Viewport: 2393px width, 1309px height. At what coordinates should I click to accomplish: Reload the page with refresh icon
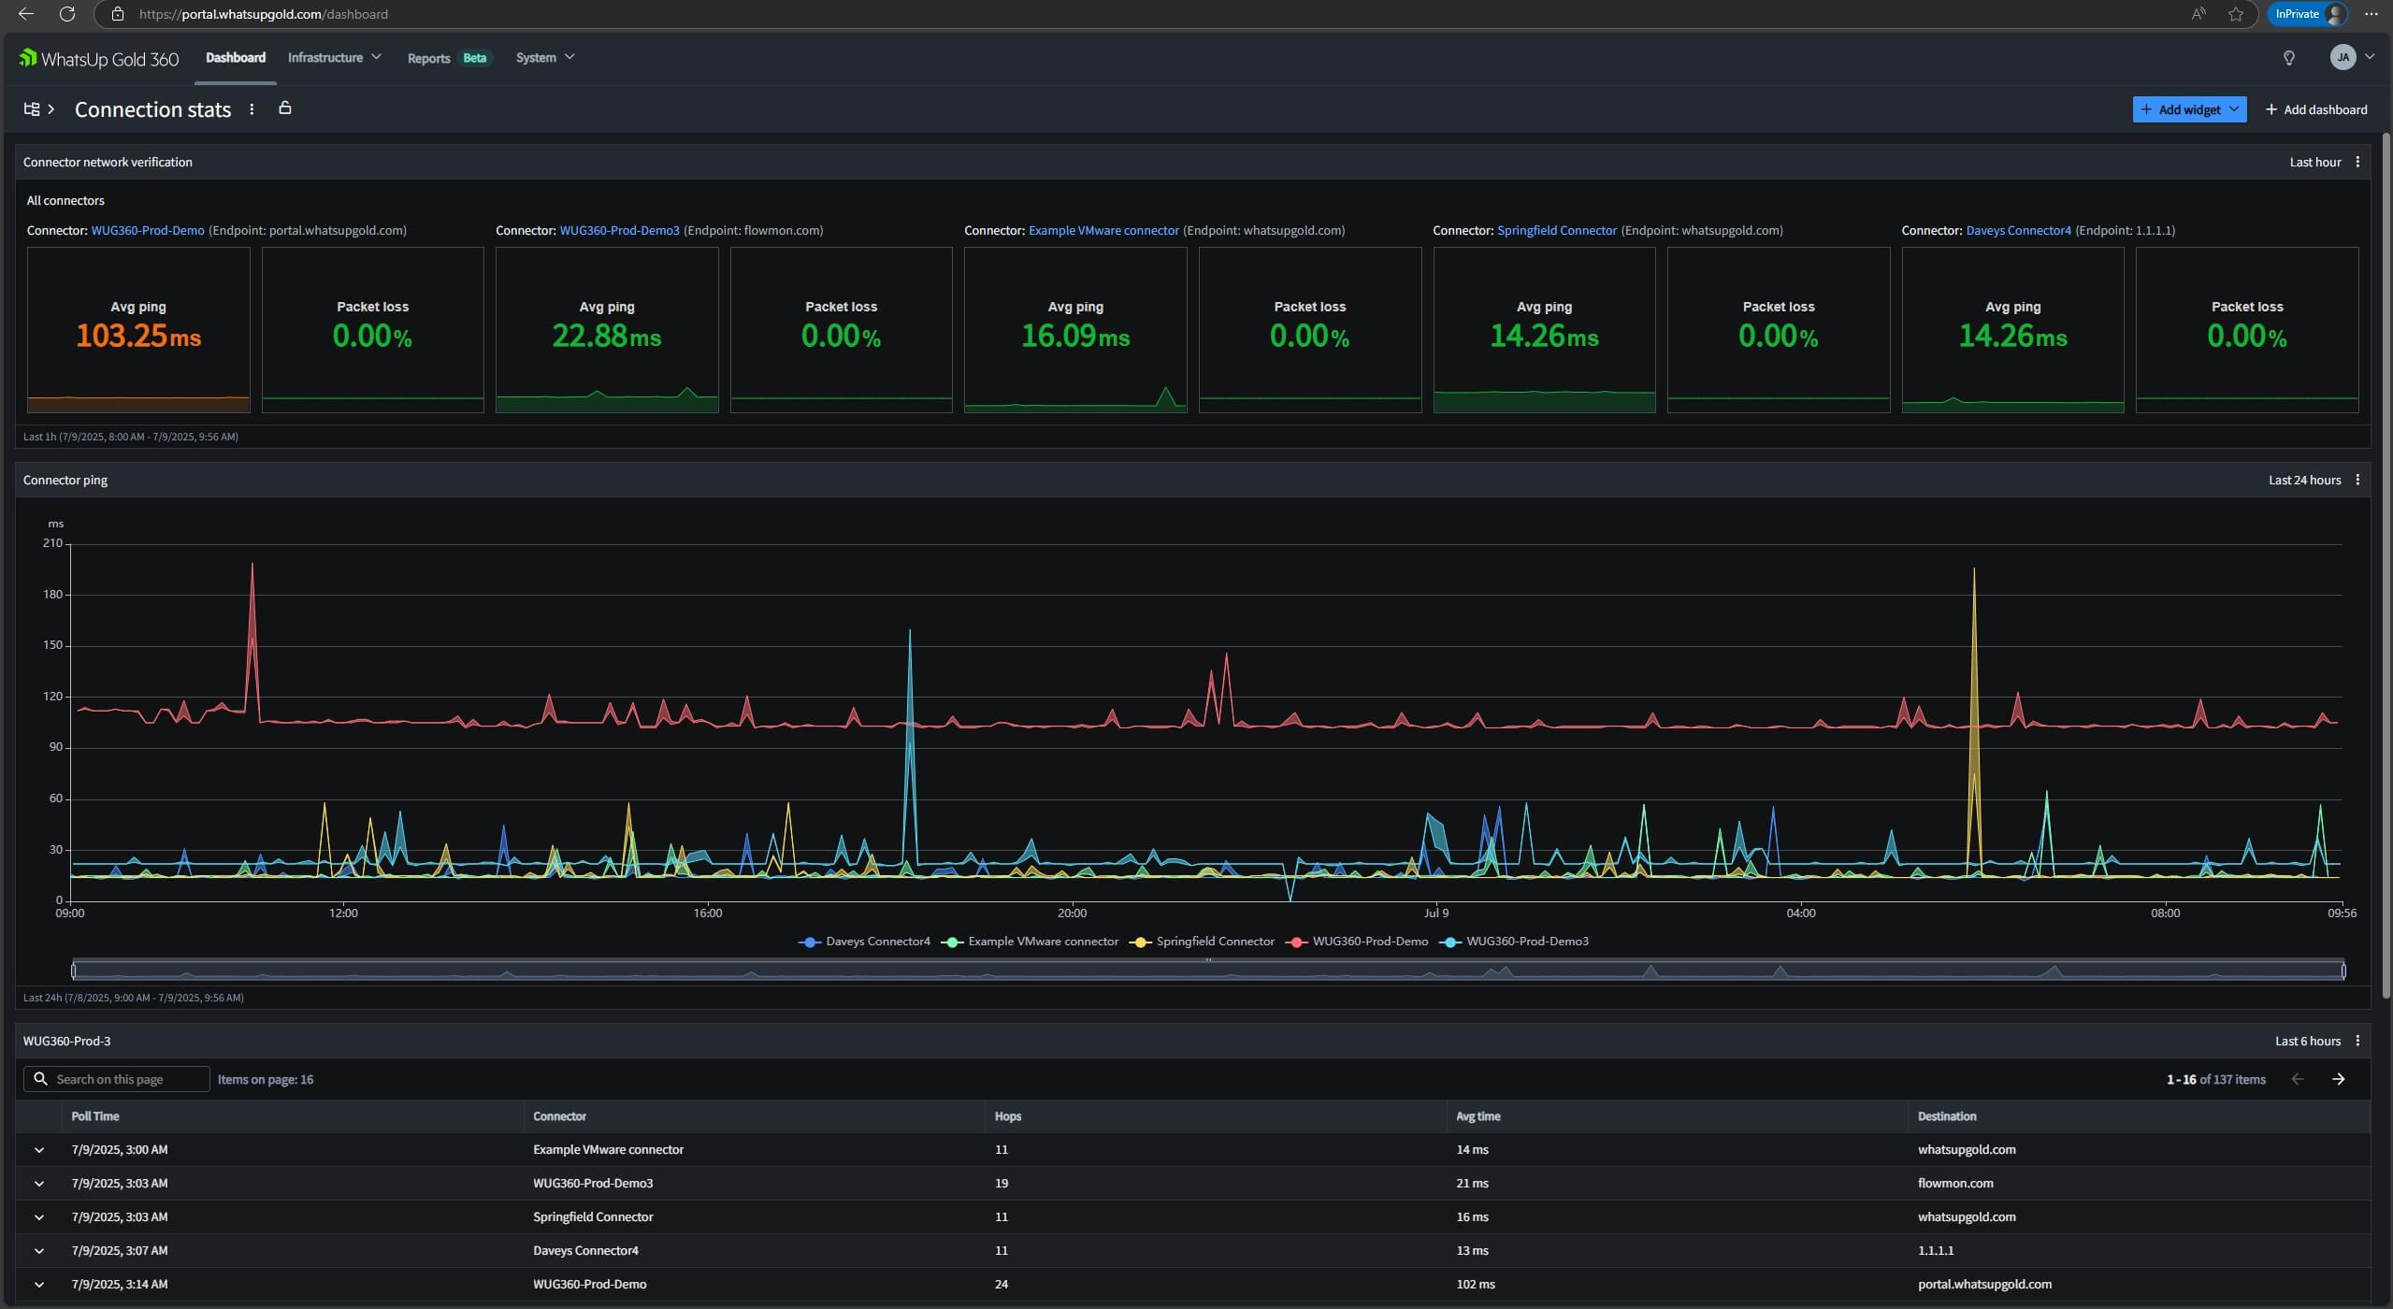[67, 14]
